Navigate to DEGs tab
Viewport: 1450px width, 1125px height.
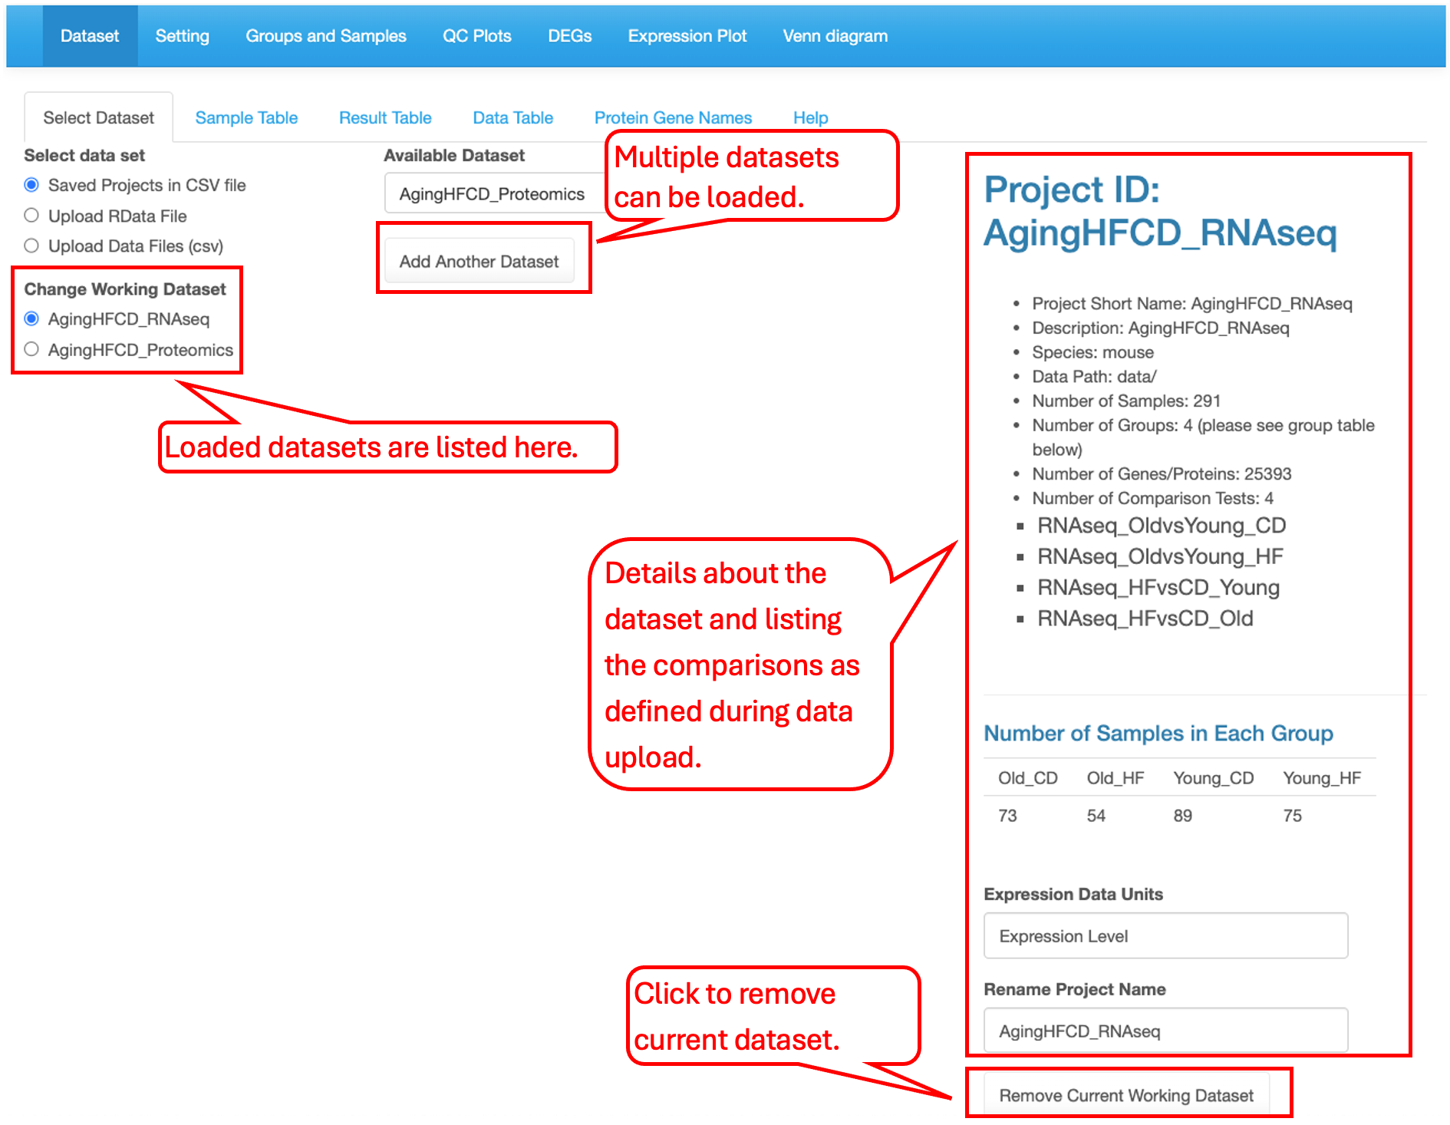tap(569, 36)
